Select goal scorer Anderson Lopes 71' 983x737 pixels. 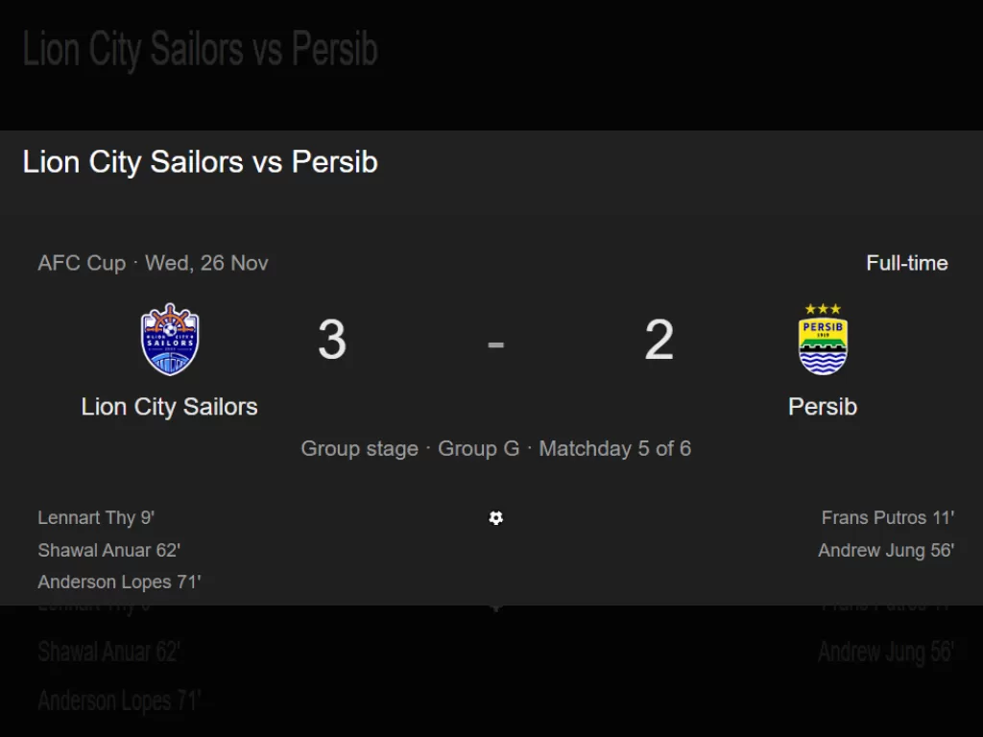tap(120, 582)
